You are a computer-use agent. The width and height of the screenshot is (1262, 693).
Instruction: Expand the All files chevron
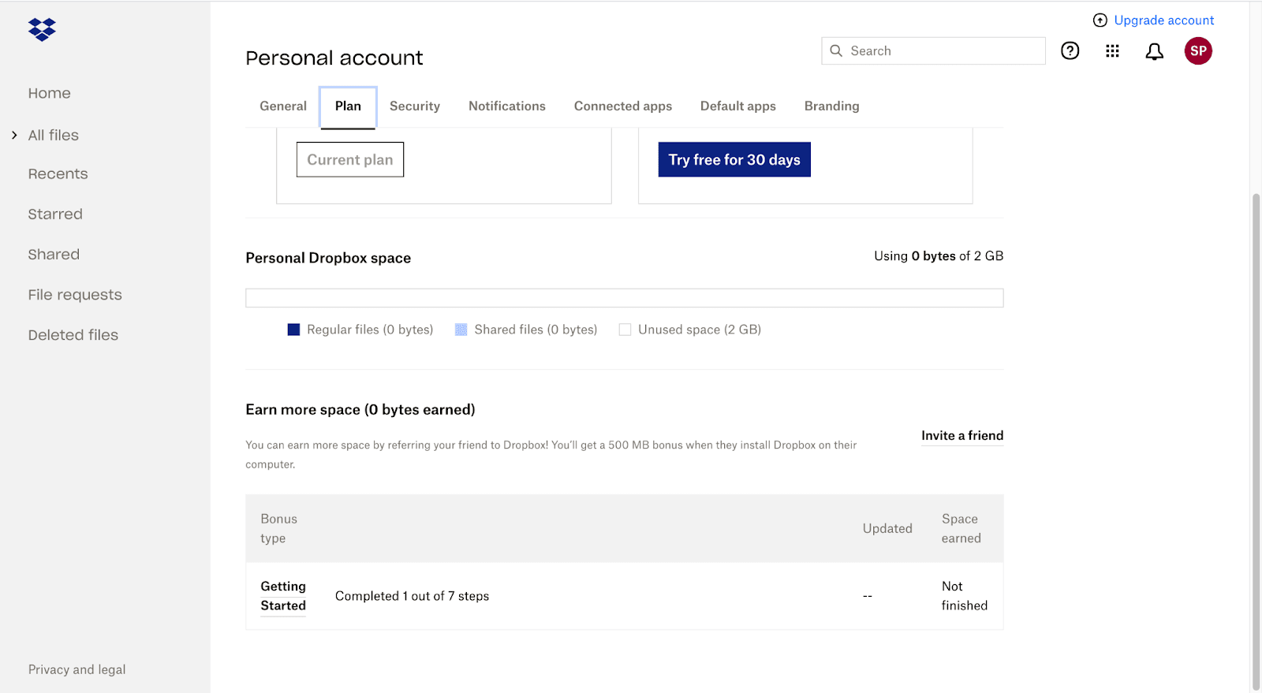(x=14, y=135)
